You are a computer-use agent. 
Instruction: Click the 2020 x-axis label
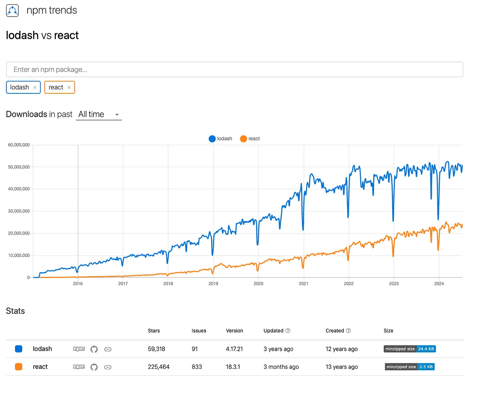(258, 284)
